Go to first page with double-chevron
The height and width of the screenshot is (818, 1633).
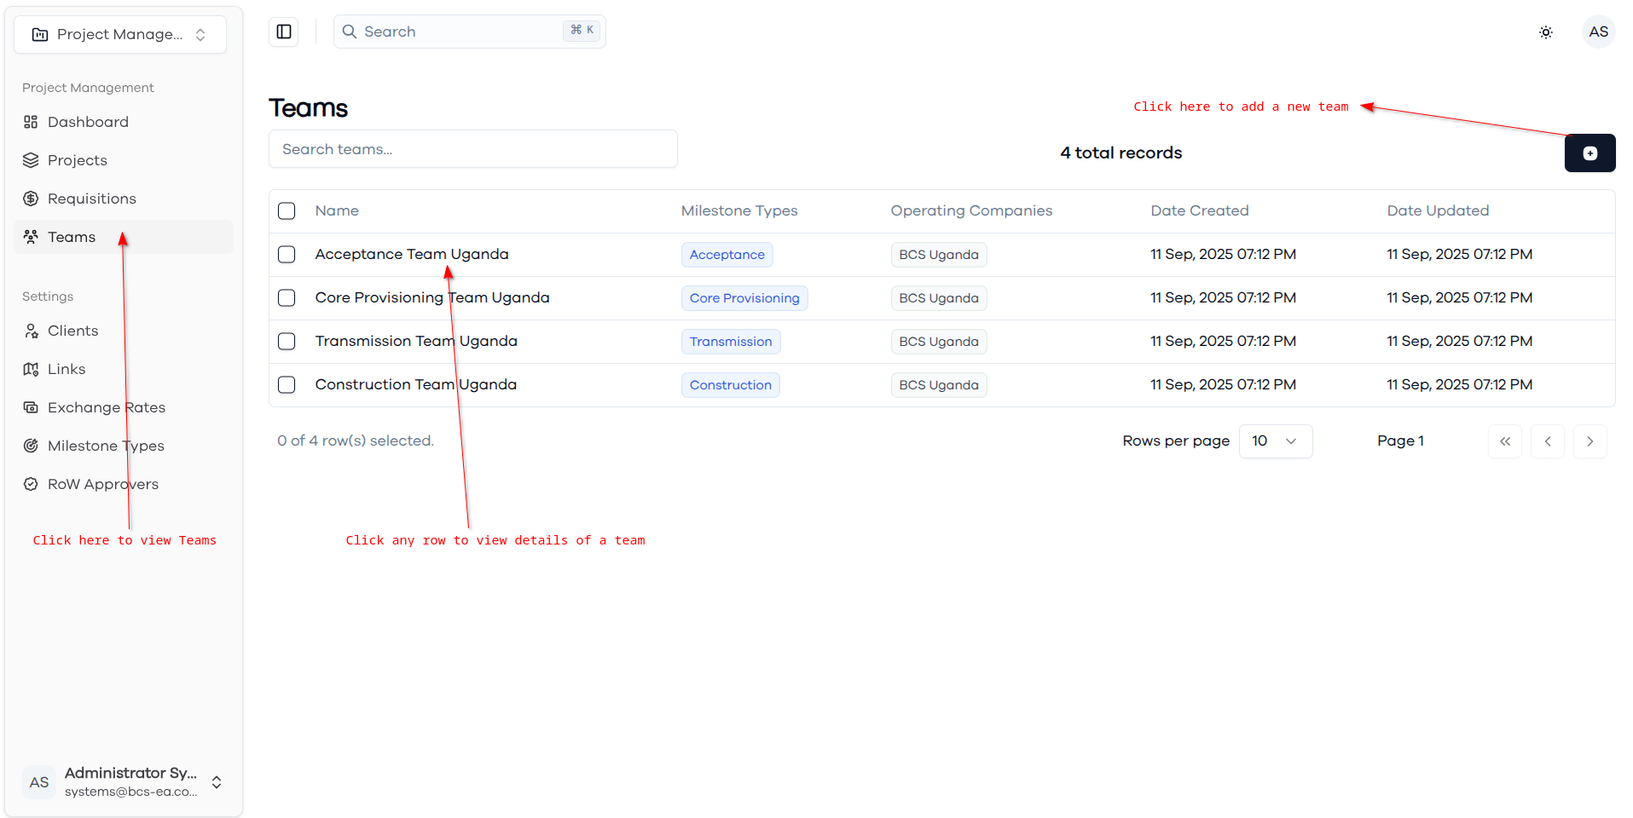pyautogui.click(x=1505, y=441)
